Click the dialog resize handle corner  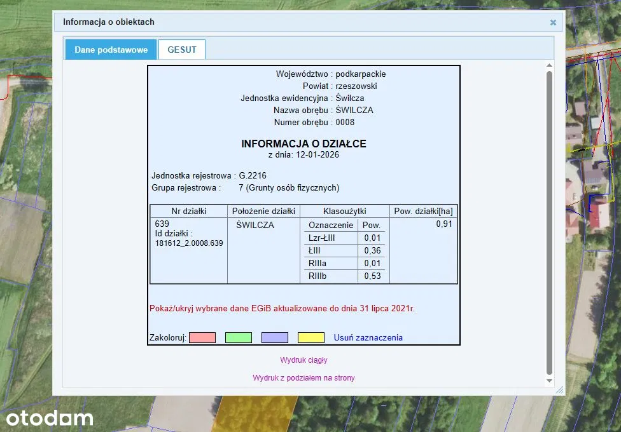pos(559,390)
